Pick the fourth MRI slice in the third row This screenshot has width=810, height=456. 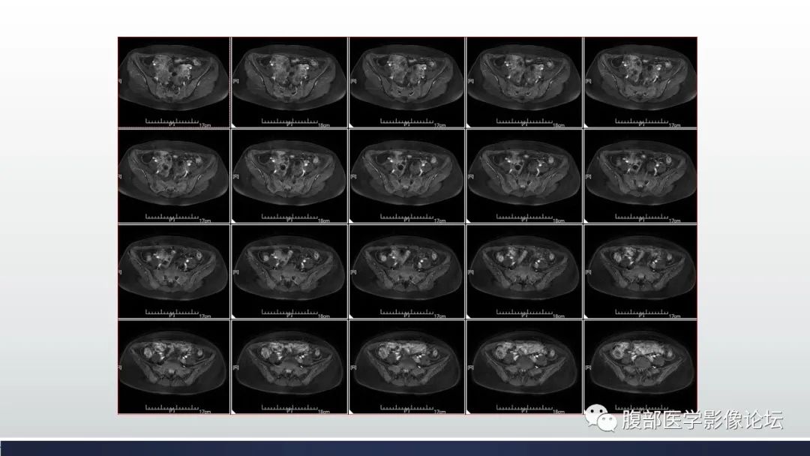pyautogui.click(x=523, y=270)
